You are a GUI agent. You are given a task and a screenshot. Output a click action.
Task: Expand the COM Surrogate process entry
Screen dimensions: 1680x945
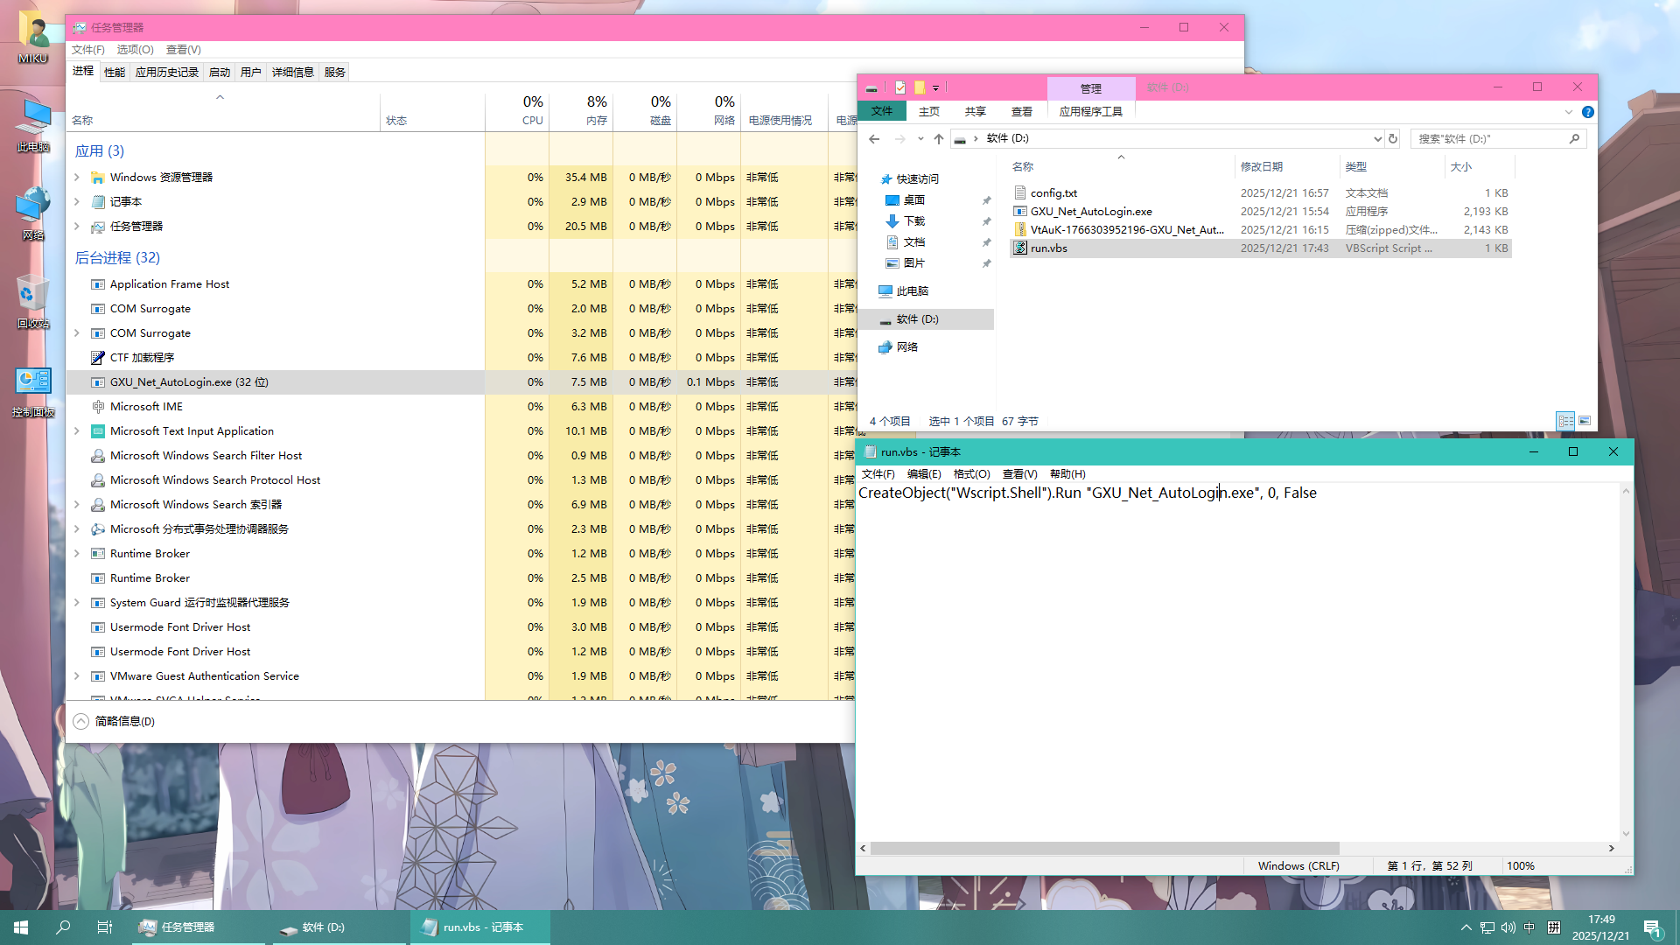[x=76, y=332]
